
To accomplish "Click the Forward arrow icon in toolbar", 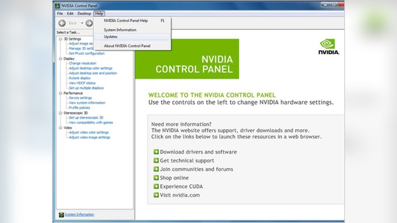I will [x=89, y=23].
